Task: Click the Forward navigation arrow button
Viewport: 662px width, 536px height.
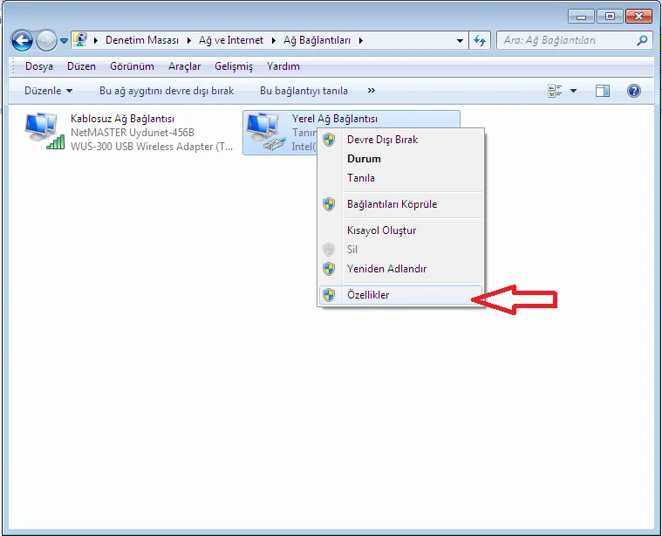Action: pyautogui.click(x=46, y=40)
